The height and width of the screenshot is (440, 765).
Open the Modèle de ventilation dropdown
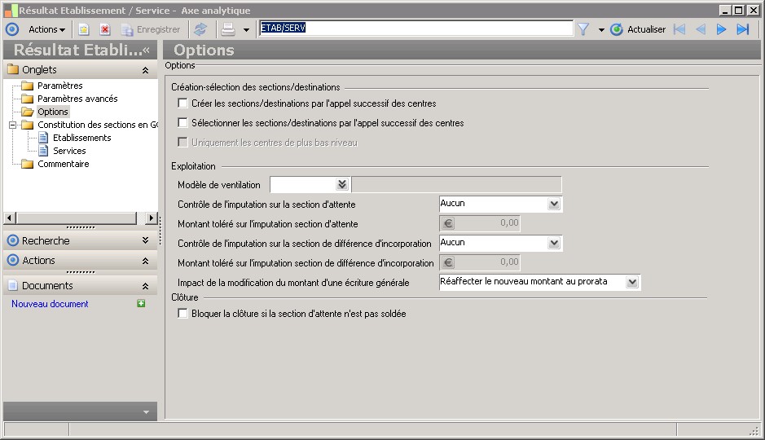(342, 184)
